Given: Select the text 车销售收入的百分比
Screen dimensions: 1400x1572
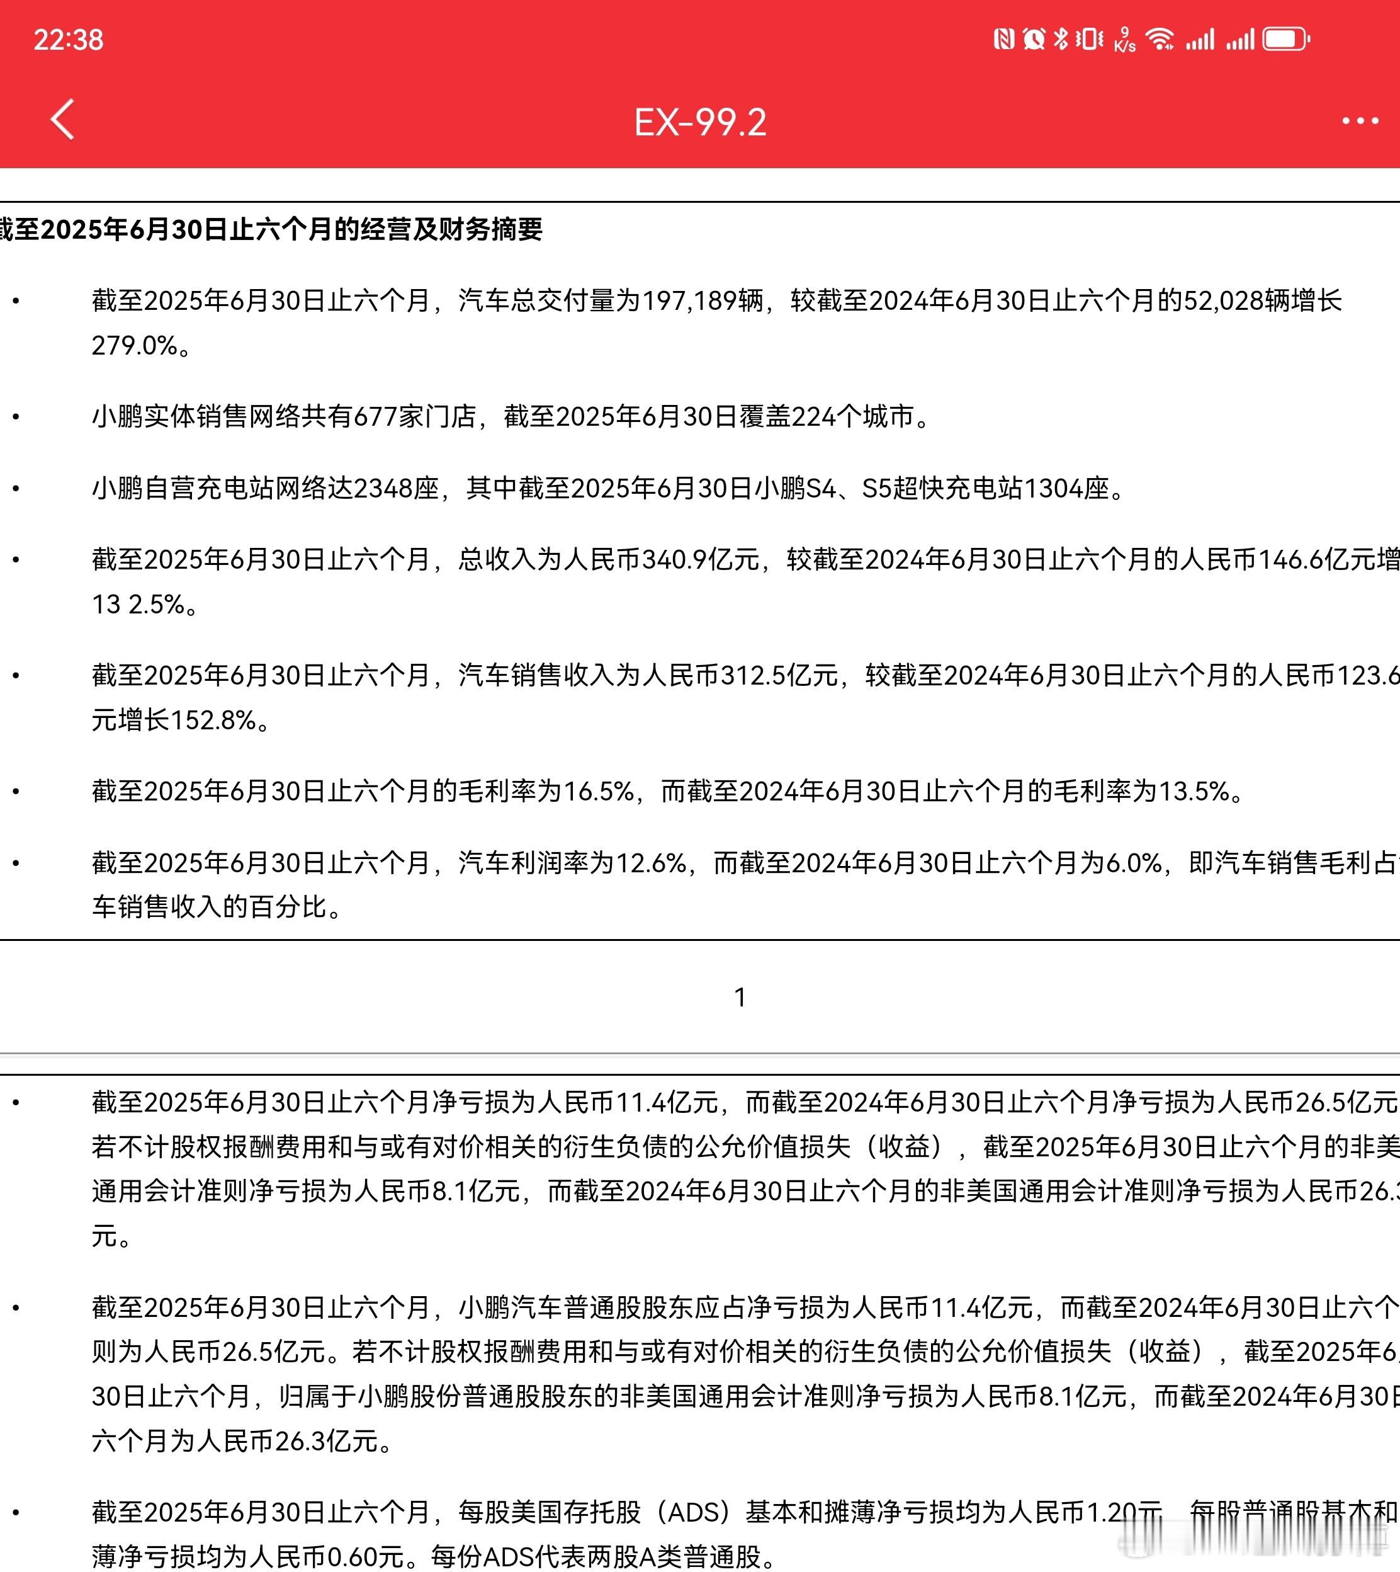Looking at the screenshot, I should [x=209, y=907].
